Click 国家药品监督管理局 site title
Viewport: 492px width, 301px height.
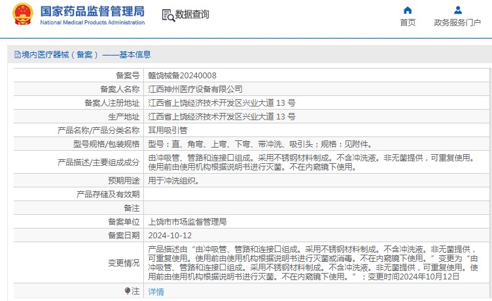tap(92, 11)
